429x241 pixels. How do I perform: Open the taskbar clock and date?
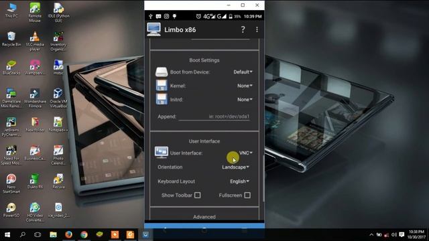416,234
